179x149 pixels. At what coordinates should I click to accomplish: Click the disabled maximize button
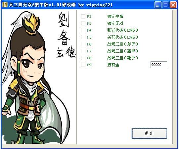tap(165, 5)
